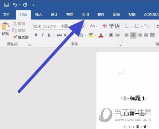Click the '1.1.1 第一节' line in document
This screenshot has height=129, width=159.
[x=136, y=127]
